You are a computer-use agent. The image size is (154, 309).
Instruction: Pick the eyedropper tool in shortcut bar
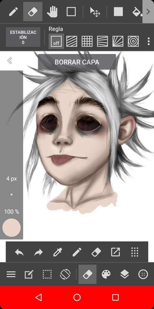click(57, 252)
